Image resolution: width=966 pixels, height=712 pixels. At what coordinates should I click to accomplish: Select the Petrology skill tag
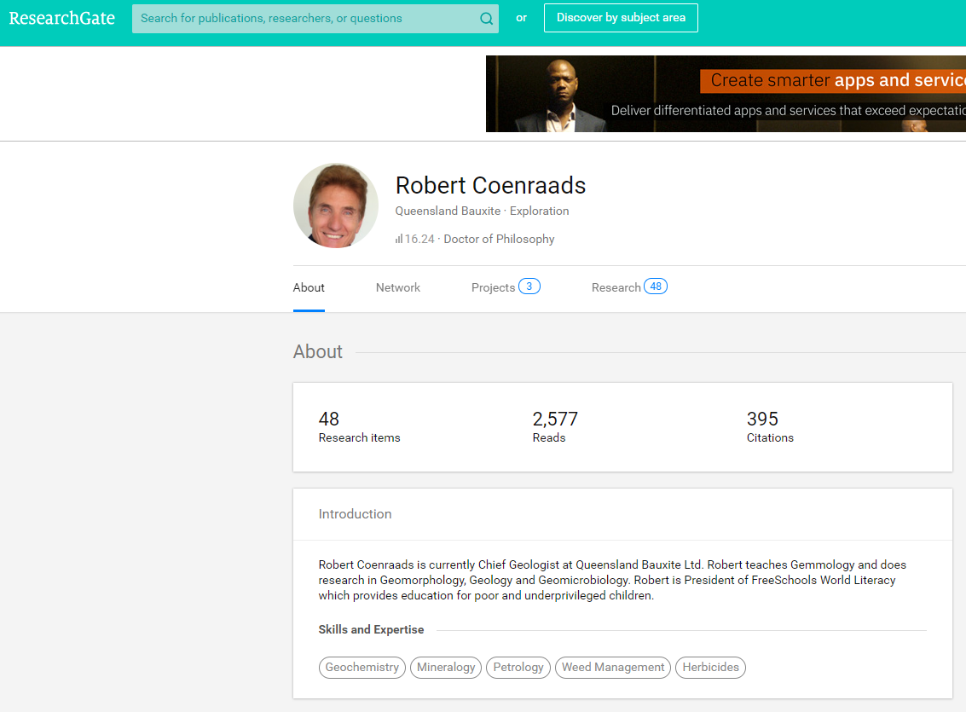tap(518, 668)
